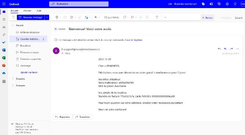The height and width of the screenshot is (135, 245).
Task: Click the Categorize tag icon
Action: pyautogui.click(x=125, y=17)
